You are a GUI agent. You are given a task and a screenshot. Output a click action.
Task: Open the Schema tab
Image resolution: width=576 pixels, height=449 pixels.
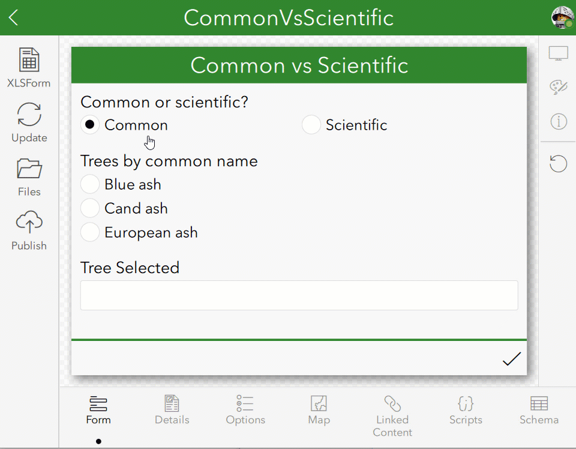[x=539, y=410]
